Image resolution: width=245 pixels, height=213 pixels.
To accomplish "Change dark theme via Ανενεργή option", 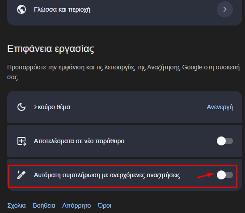I will [x=220, y=107].
